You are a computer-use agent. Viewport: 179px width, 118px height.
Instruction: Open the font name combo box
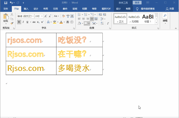coord(25,16)
